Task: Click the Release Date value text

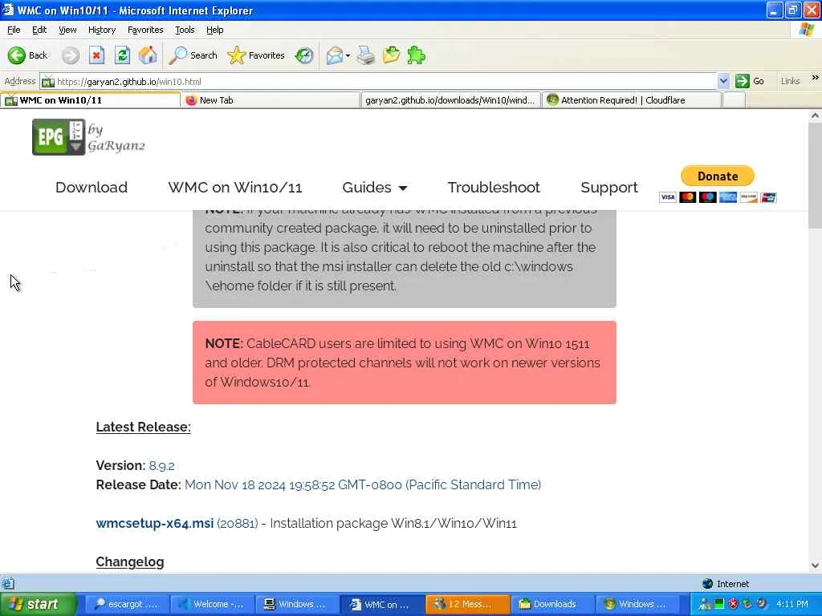Action: pyautogui.click(x=363, y=485)
